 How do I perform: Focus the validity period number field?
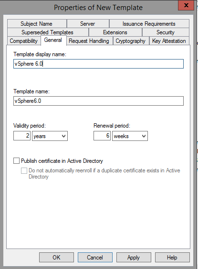(22, 136)
